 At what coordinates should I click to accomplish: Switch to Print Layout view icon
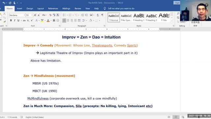point(176,117)
